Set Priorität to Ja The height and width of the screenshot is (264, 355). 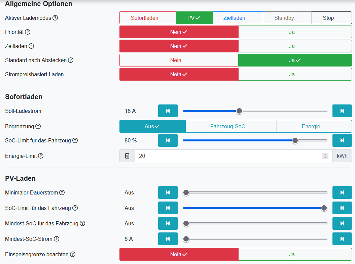[295, 32]
